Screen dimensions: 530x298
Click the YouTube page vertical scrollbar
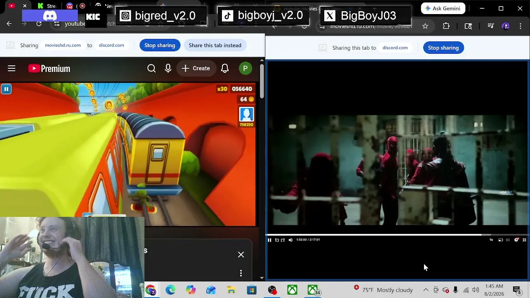[x=262, y=81]
